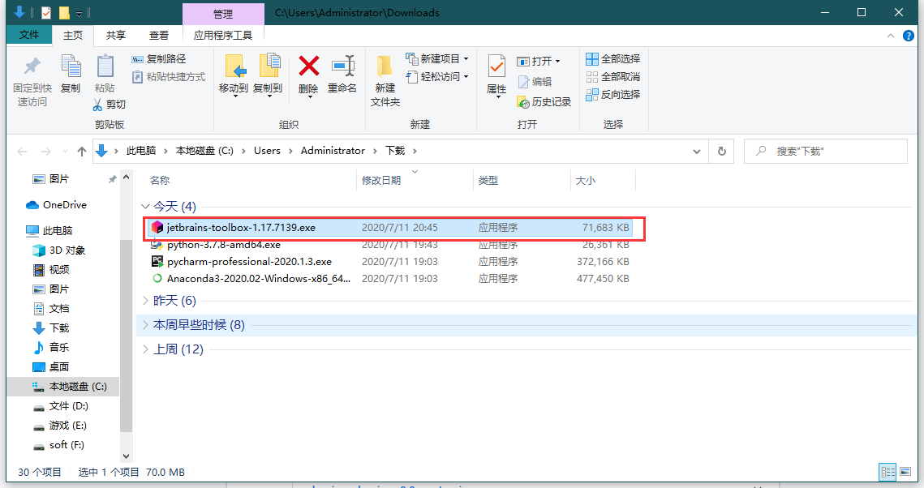Select pycharm-professional-2020.1.3.exe file

tap(389, 261)
